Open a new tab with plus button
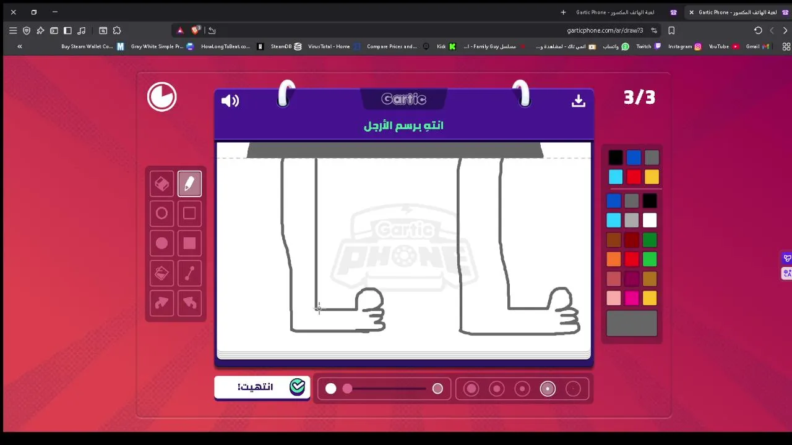This screenshot has height=445, width=792. pos(563,12)
